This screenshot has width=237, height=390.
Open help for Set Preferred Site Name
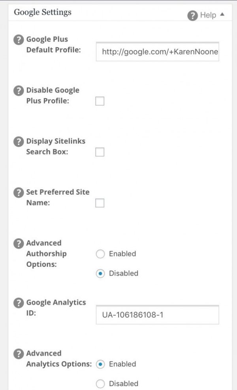pos(18,193)
